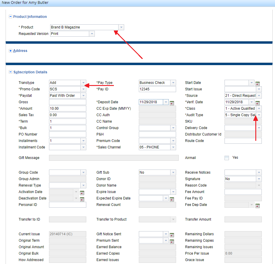
Task: Click the PO Number input field
Action: click(x=68, y=134)
